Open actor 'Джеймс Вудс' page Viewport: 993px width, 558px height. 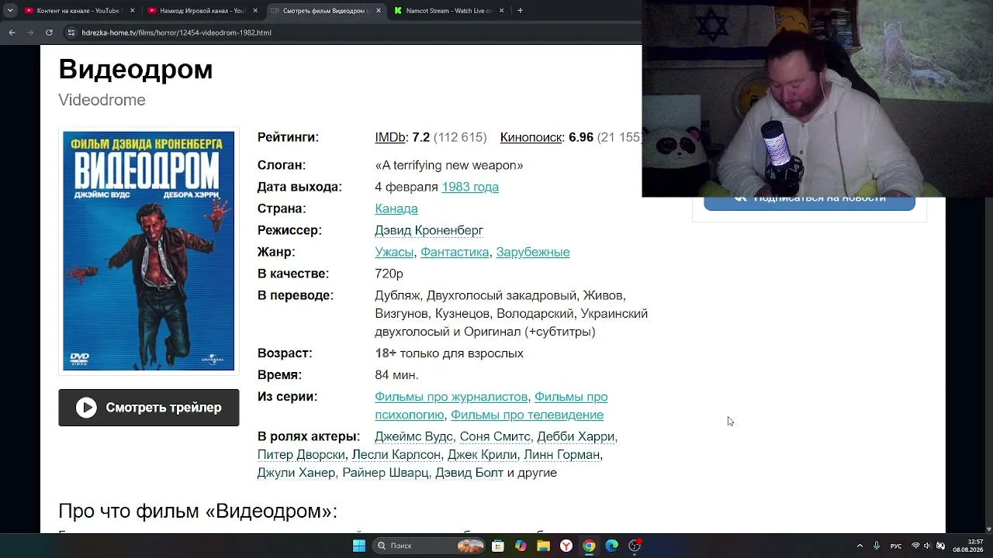point(413,436)
